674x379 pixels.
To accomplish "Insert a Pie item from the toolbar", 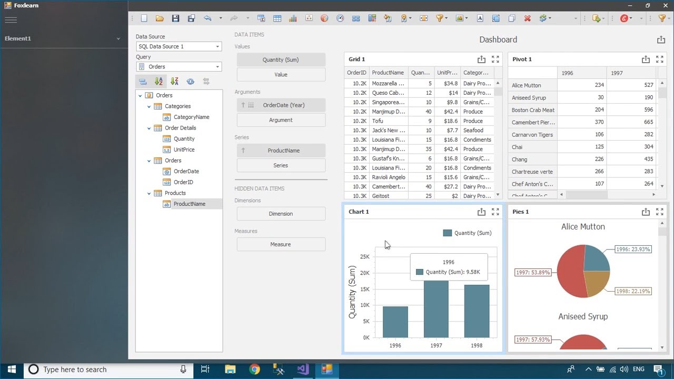I will (x=324, y=18).
